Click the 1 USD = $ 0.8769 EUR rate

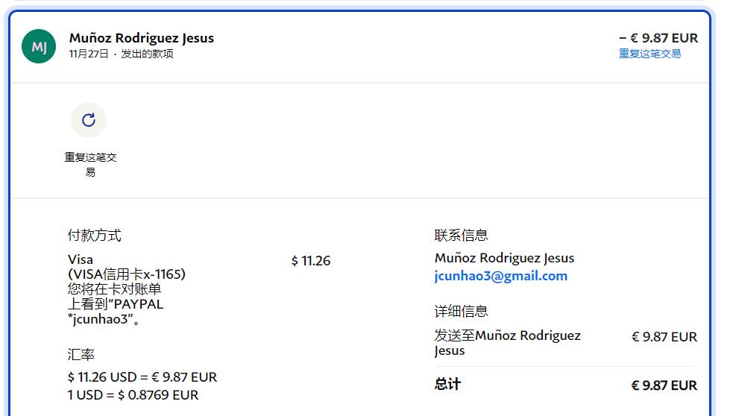(x=133, y=395)
